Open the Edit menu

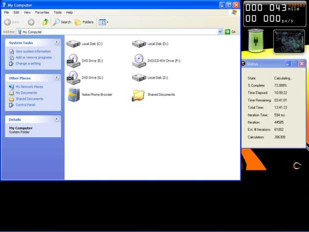point(16,12)
